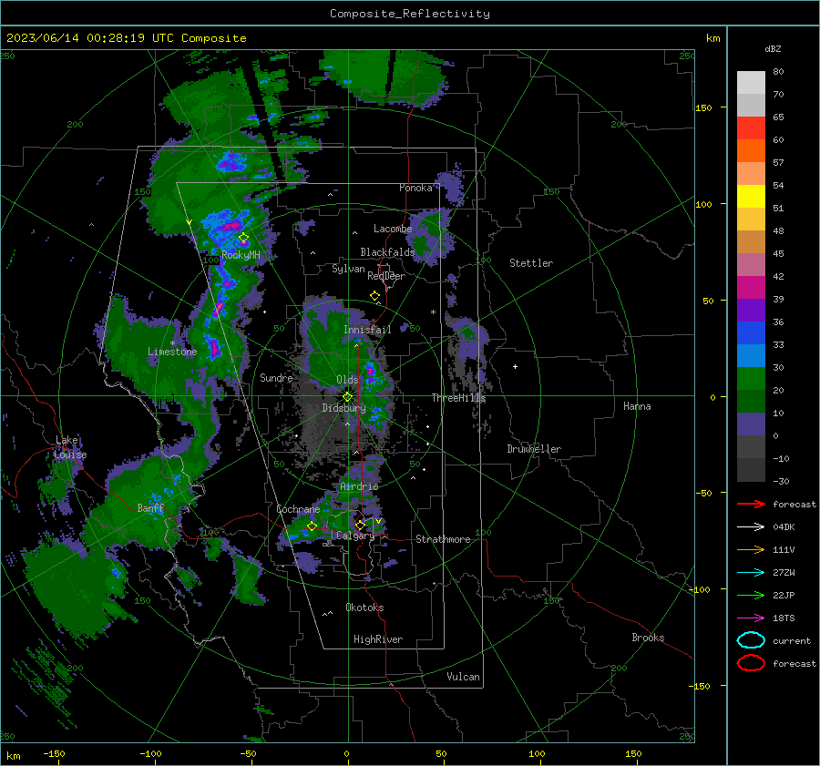Click the white plus marker west of Hanna

(515, 366)
